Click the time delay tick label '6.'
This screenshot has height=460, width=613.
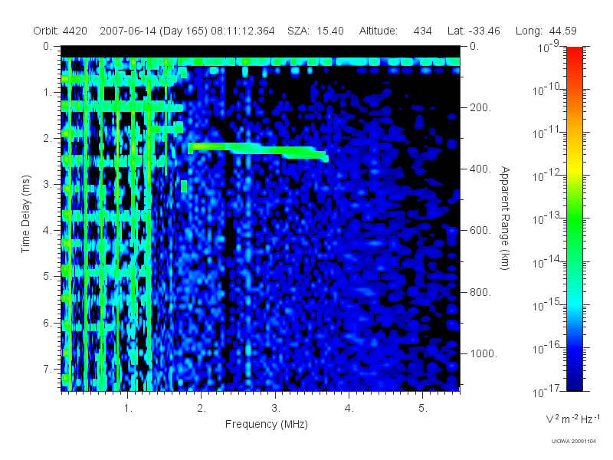[x=48, y=323]
